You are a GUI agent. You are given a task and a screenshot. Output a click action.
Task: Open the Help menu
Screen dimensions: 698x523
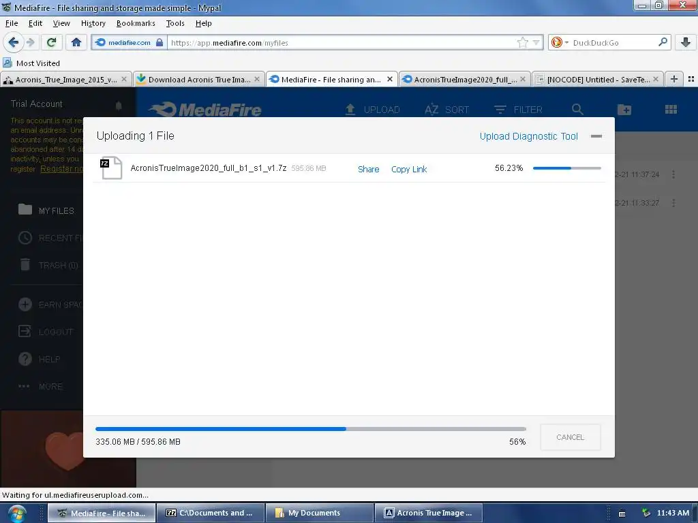point(203,23)
